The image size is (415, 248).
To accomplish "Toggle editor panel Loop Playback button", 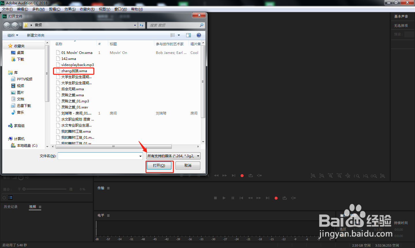I will coord(251,175).
